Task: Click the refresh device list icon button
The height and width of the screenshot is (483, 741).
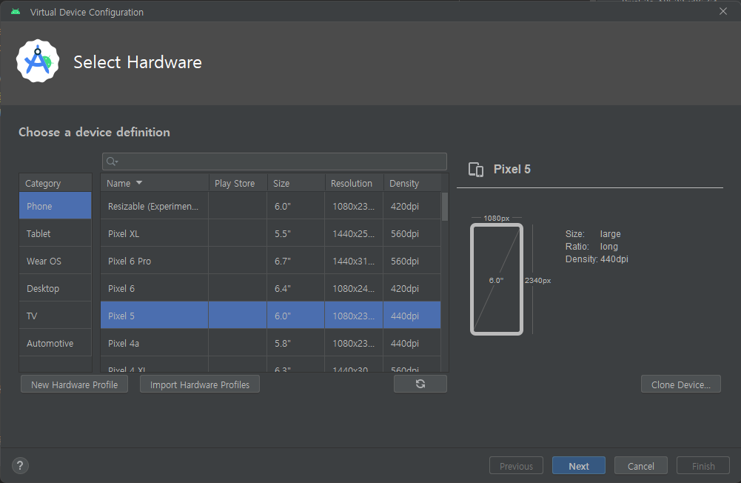Action: 420,384
